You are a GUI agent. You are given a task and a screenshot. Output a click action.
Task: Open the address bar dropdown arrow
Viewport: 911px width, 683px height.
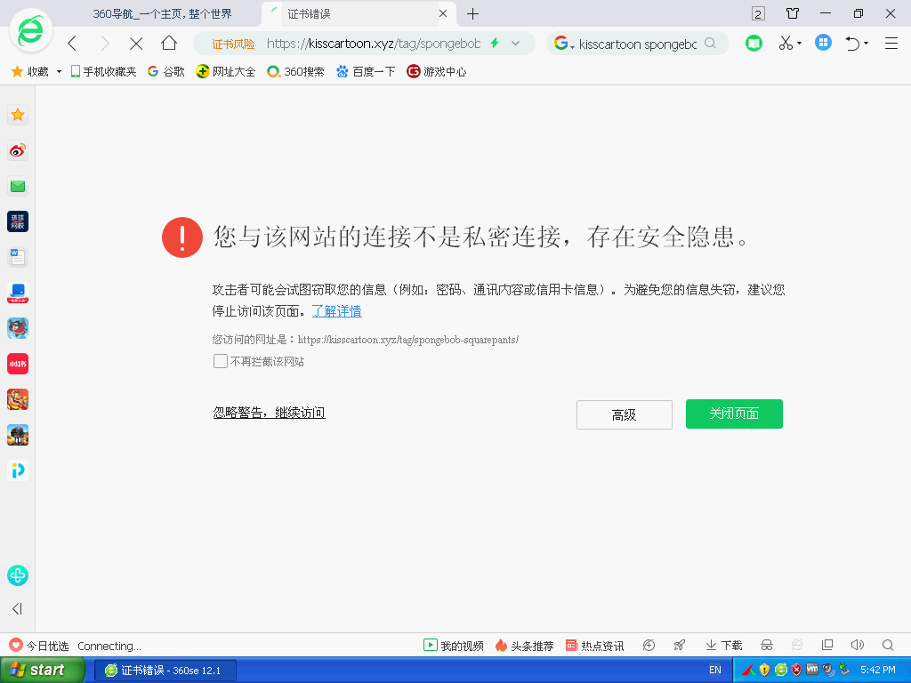point(514,42)
